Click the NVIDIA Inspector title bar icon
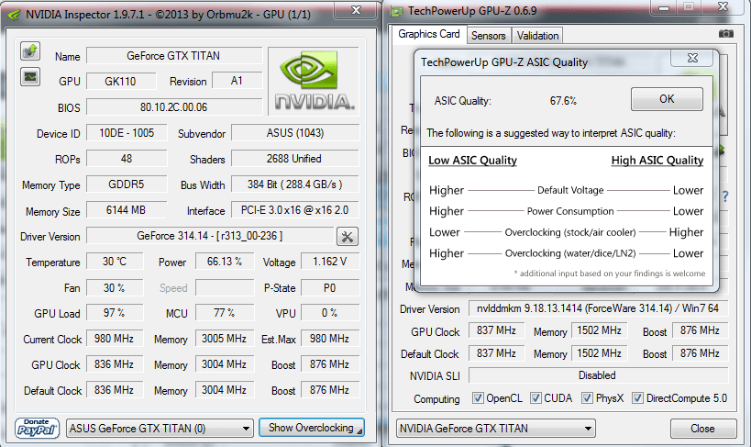This screenshot has height=447, width=751. [14, 15]
